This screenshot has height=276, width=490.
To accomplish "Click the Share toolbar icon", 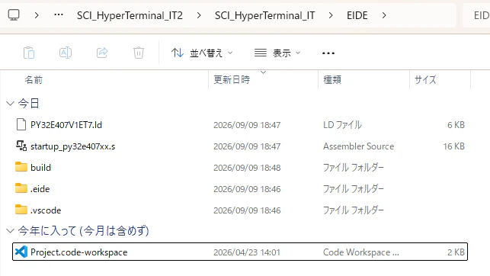I will (102, 53).
